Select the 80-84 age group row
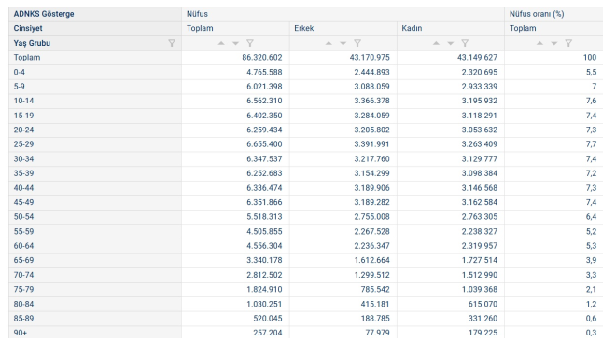 coord(95,304)
